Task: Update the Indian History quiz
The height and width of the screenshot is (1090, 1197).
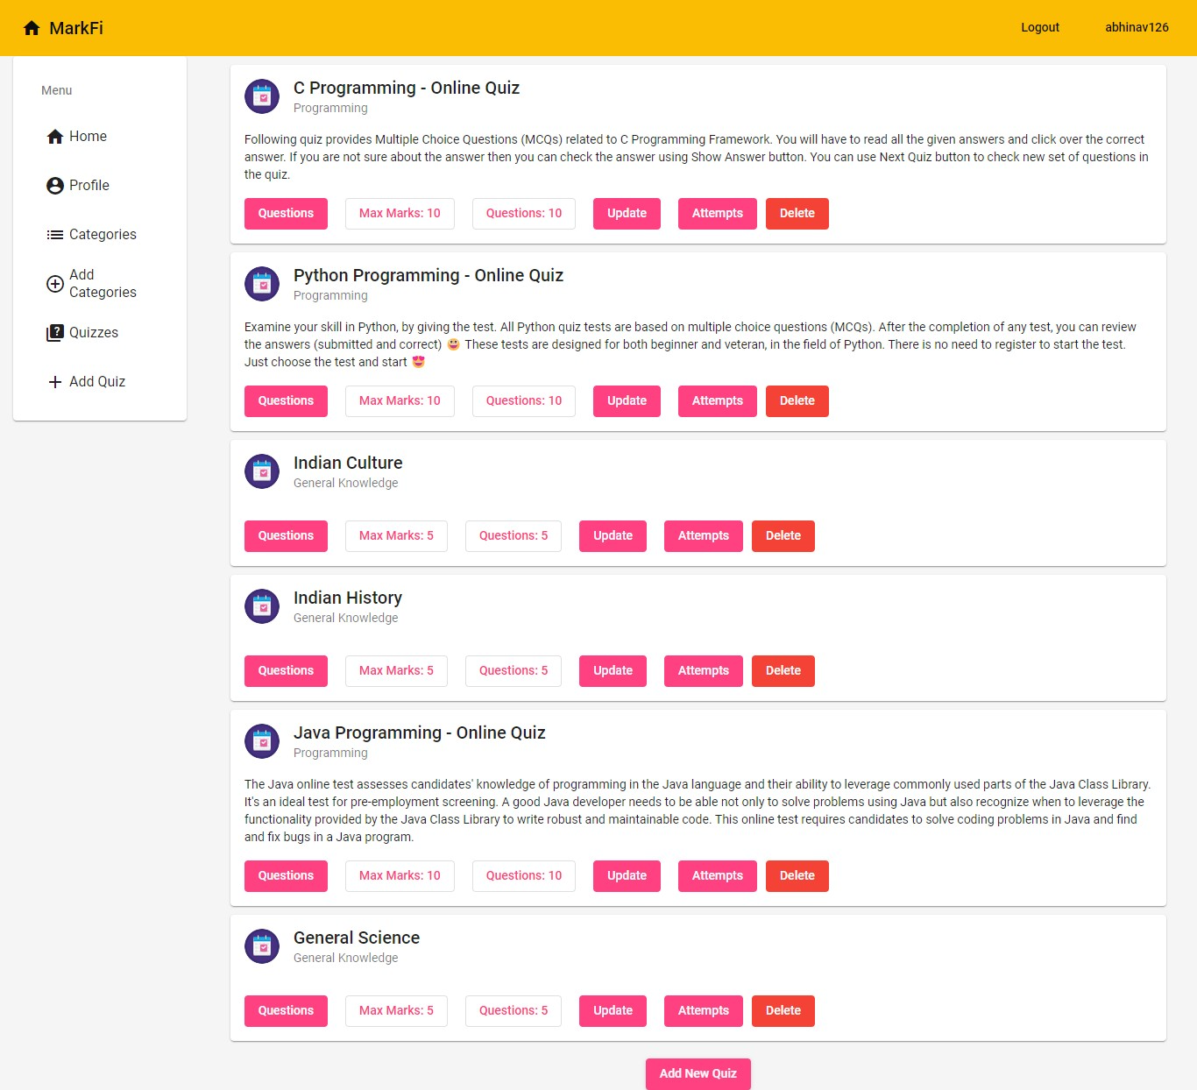Action: tap(613, 671)
